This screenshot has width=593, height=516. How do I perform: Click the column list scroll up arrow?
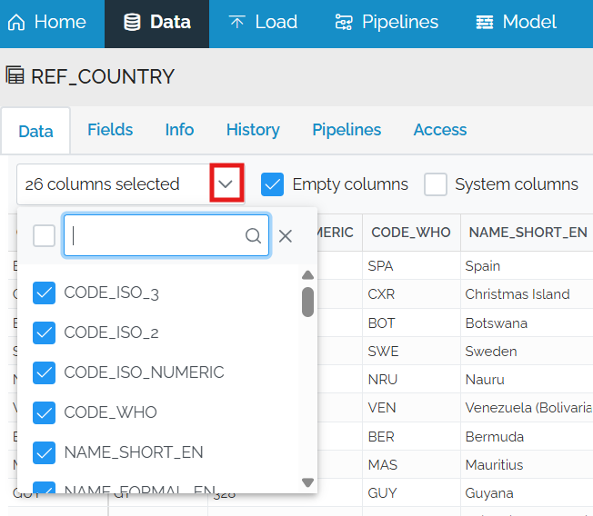point(307,275)
